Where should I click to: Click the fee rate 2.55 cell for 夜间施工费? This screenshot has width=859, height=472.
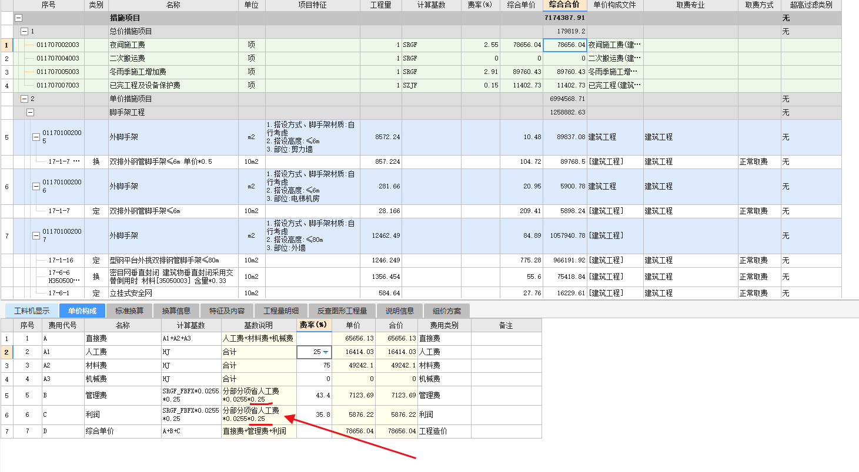(x=480, y=45)
